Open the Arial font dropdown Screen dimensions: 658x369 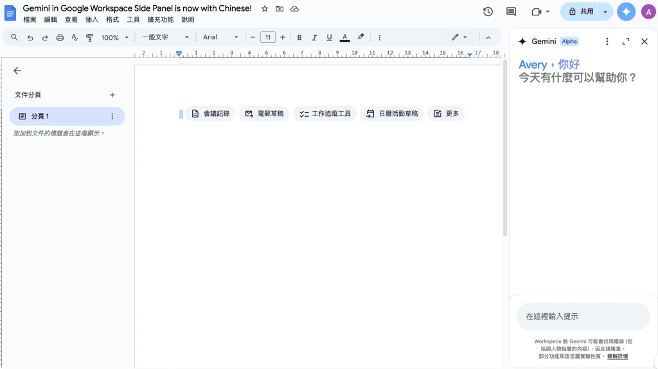point(220,37)
